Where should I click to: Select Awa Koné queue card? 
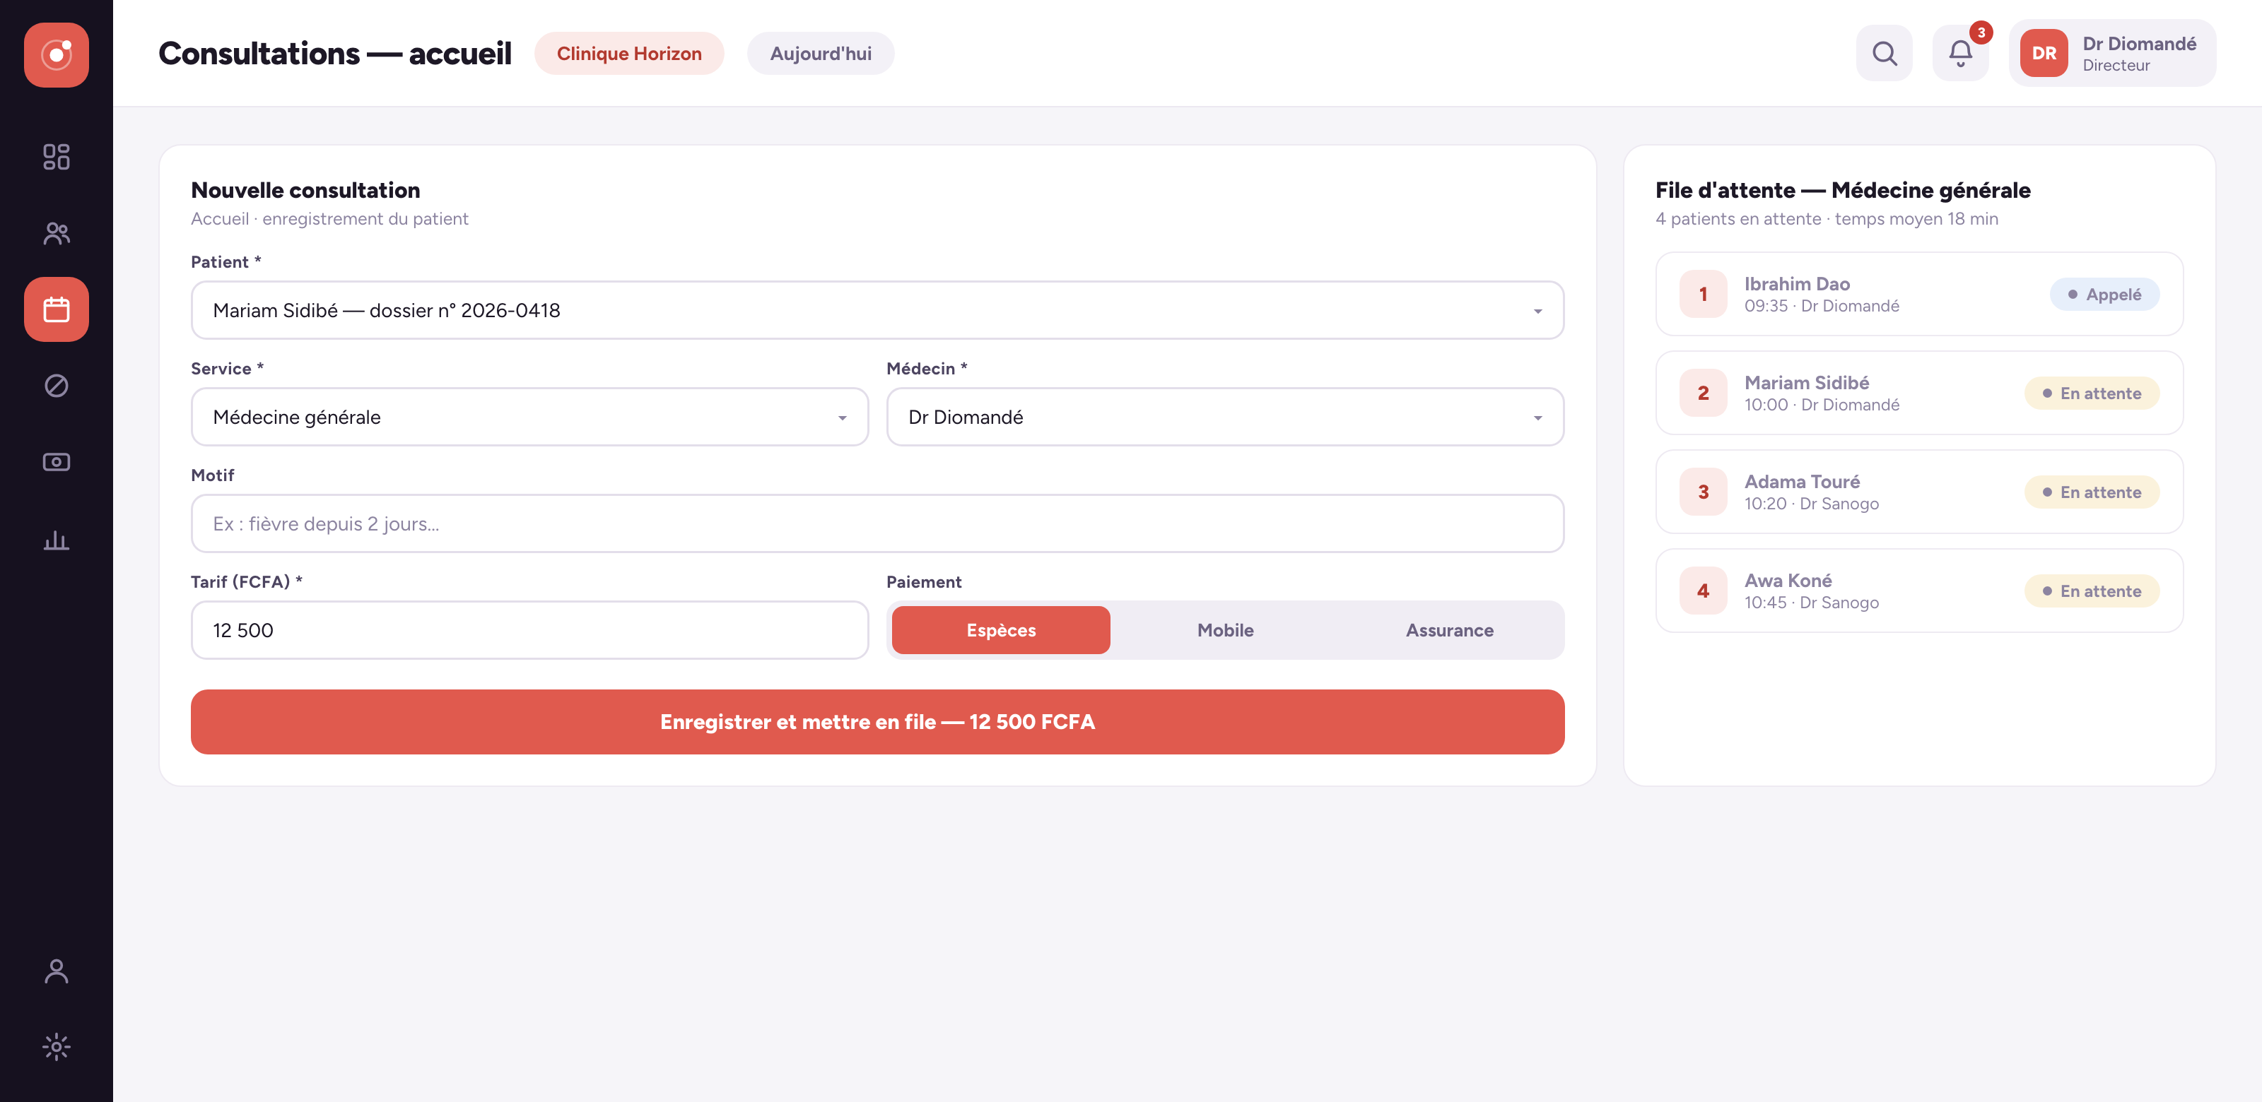click(1920, 591)
